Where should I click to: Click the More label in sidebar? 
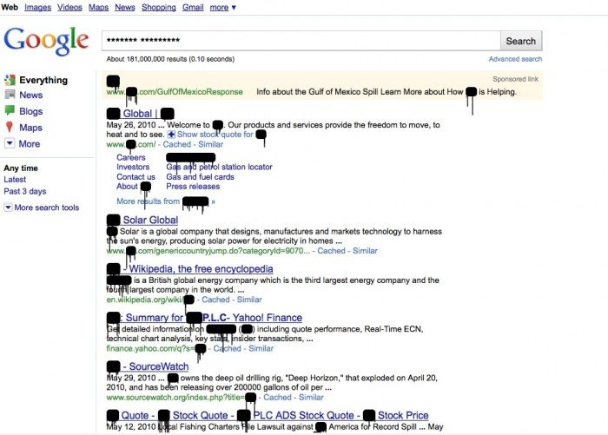tap(30, 144)
